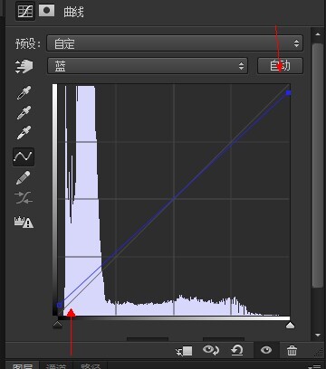Click the reset adjustment defaults button
Screen dimensions: 326x369
point(237,350)
